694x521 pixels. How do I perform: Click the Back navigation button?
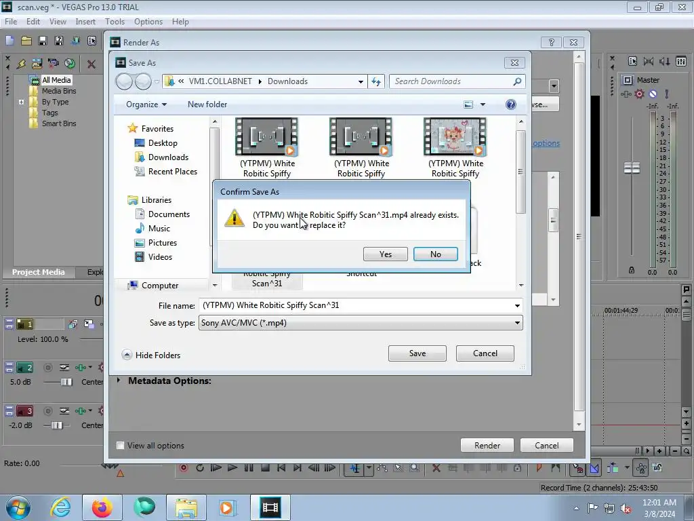125,81
